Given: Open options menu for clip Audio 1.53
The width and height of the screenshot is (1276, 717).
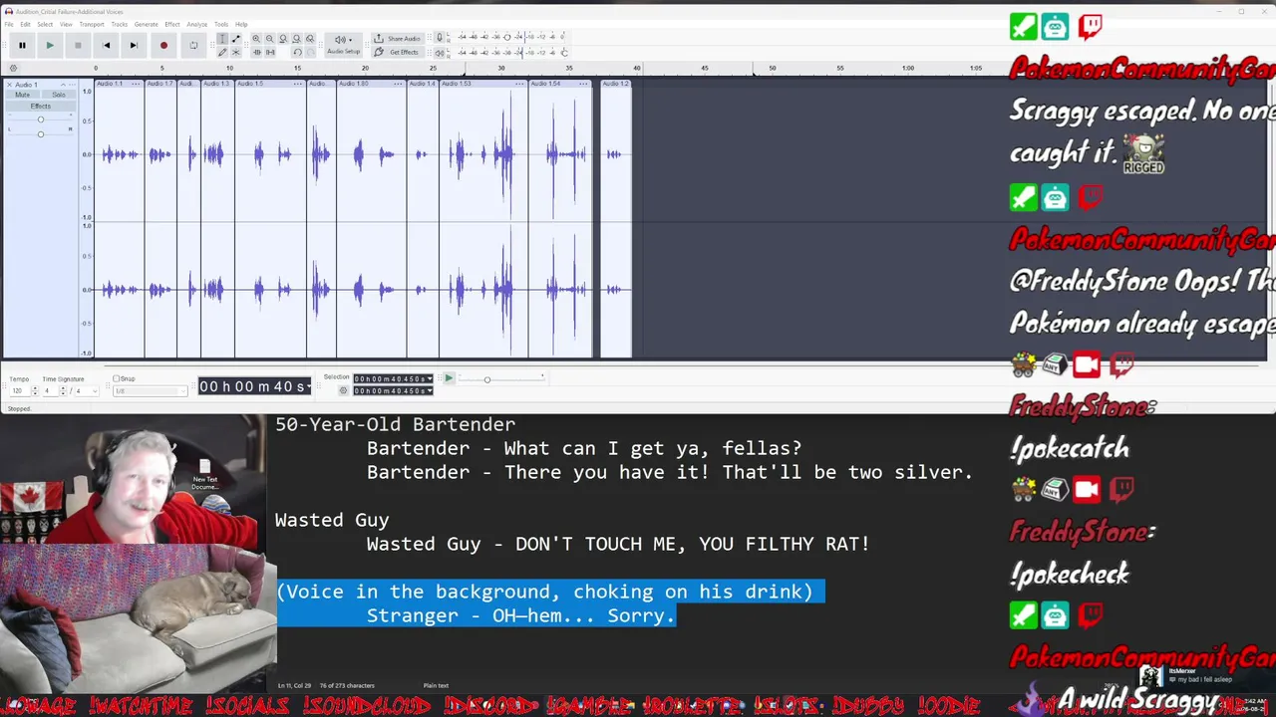Looking at the screenshot, I should click(x=520, y=84).
